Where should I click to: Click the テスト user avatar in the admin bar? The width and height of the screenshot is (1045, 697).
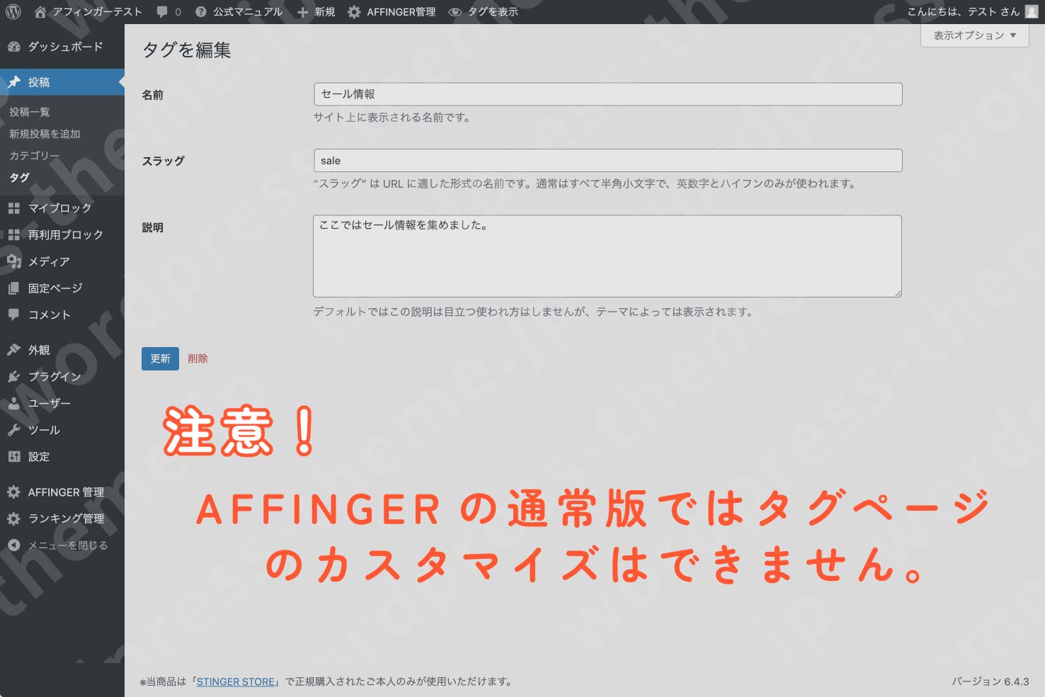pyautogui.click(x=1031, y=11)
